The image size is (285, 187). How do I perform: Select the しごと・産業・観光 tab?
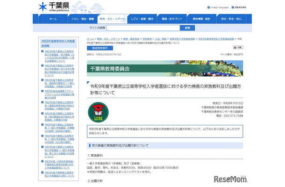pos(142,19)
